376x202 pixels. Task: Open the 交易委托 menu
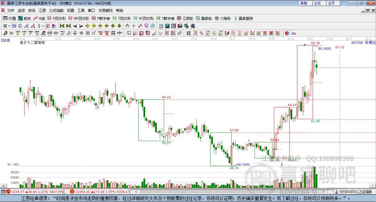coord(105,11)
